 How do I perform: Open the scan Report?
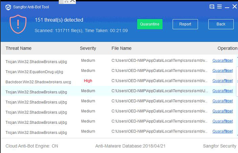coord(185,24)
